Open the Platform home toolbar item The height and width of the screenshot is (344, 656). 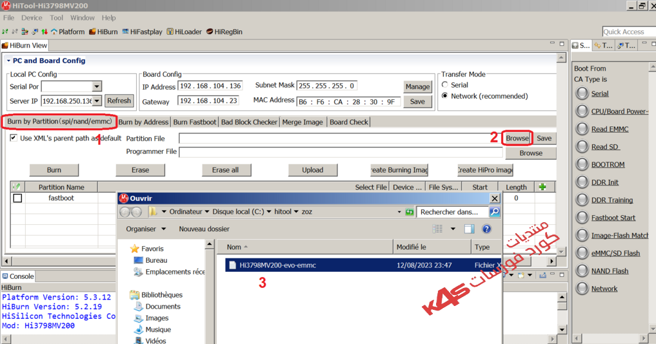pyautogui.click(x=67, y=32)
